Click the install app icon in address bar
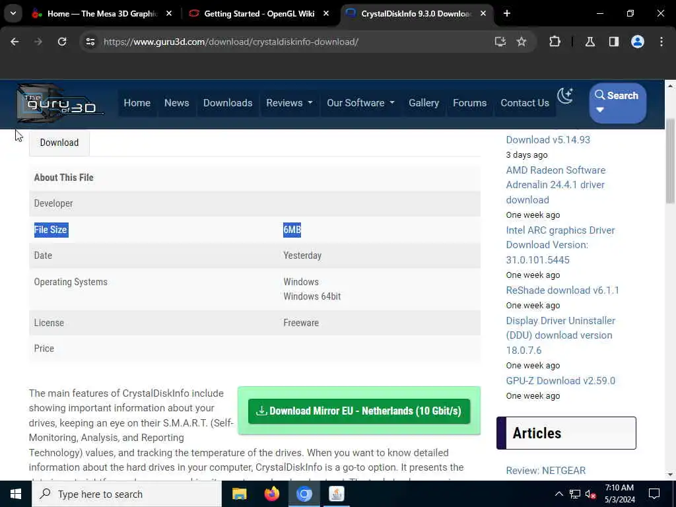Viewport: 676px width, 507px height. (500, 42)
